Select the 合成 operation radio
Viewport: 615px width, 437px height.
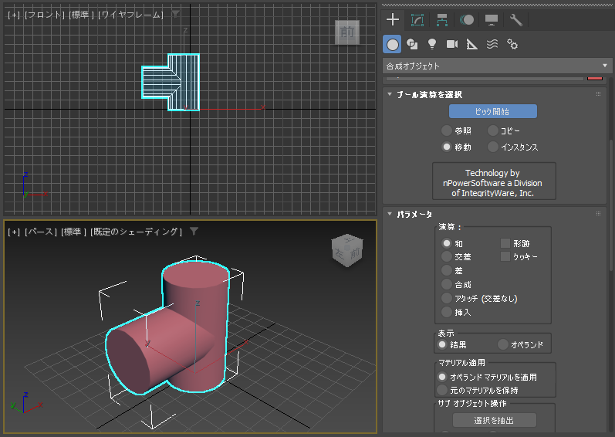coord(446,284)
